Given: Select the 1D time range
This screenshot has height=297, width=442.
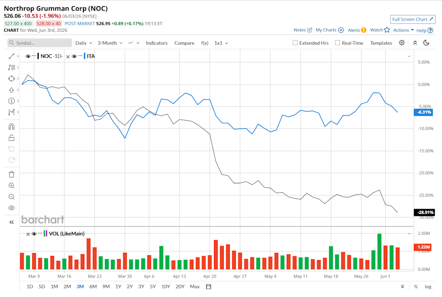Looking at the screenshot, I should pos(29,286).
